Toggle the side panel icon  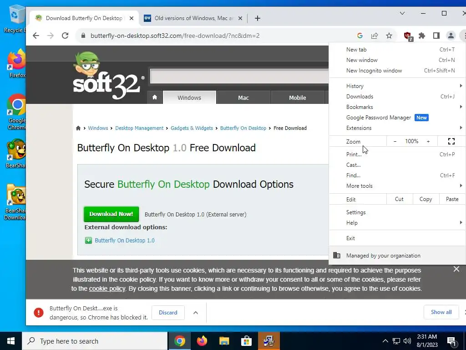(x=436, y=36)
